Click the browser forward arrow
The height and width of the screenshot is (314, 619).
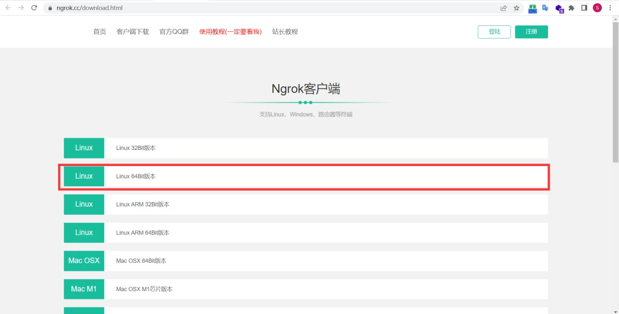tap(21, 8)
